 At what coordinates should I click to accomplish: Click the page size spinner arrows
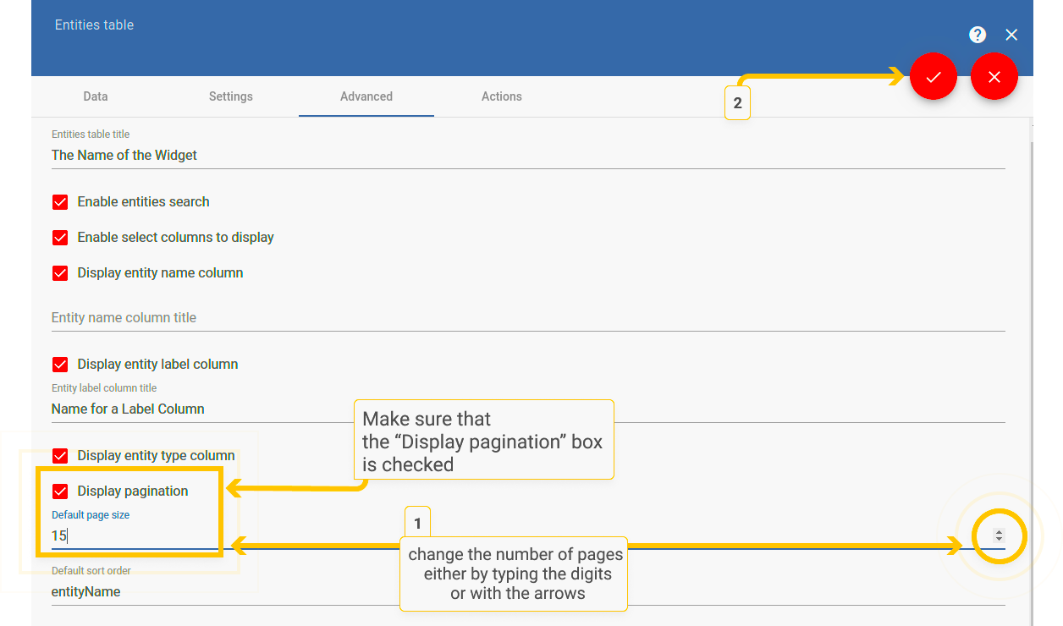[x=999, y=535]
